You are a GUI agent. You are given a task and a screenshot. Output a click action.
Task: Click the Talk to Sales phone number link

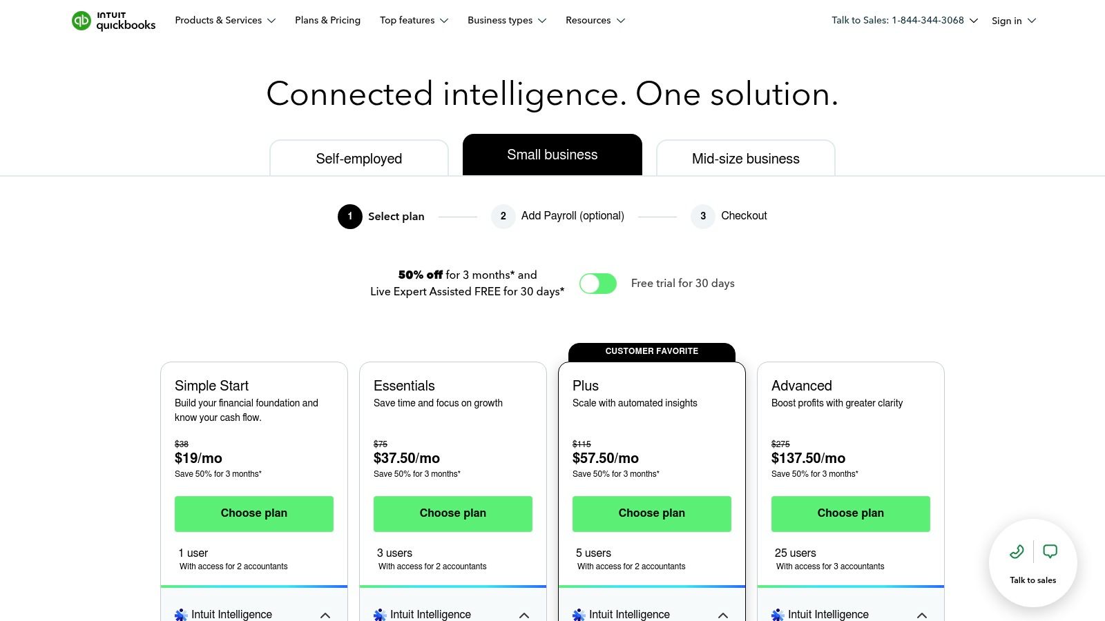click(x=928, y=20)
